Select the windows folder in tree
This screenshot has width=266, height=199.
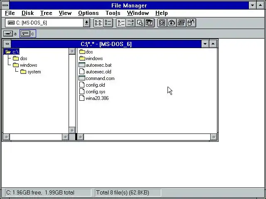(25, 65)
